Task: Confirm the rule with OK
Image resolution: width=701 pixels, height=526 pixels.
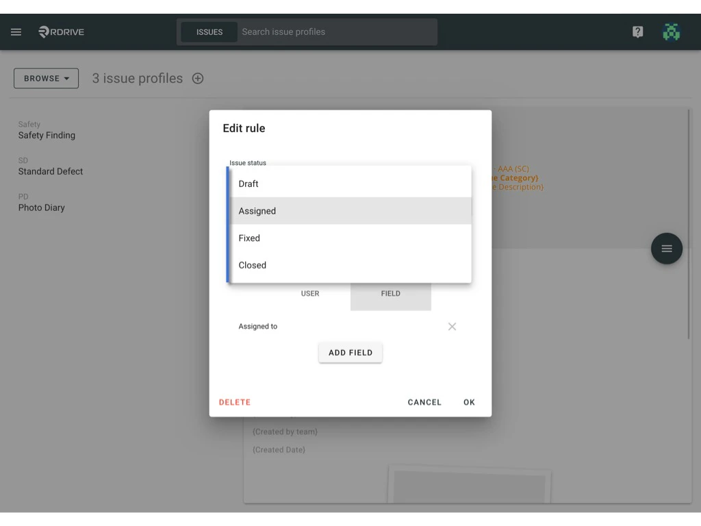Action: click(469, 402)
